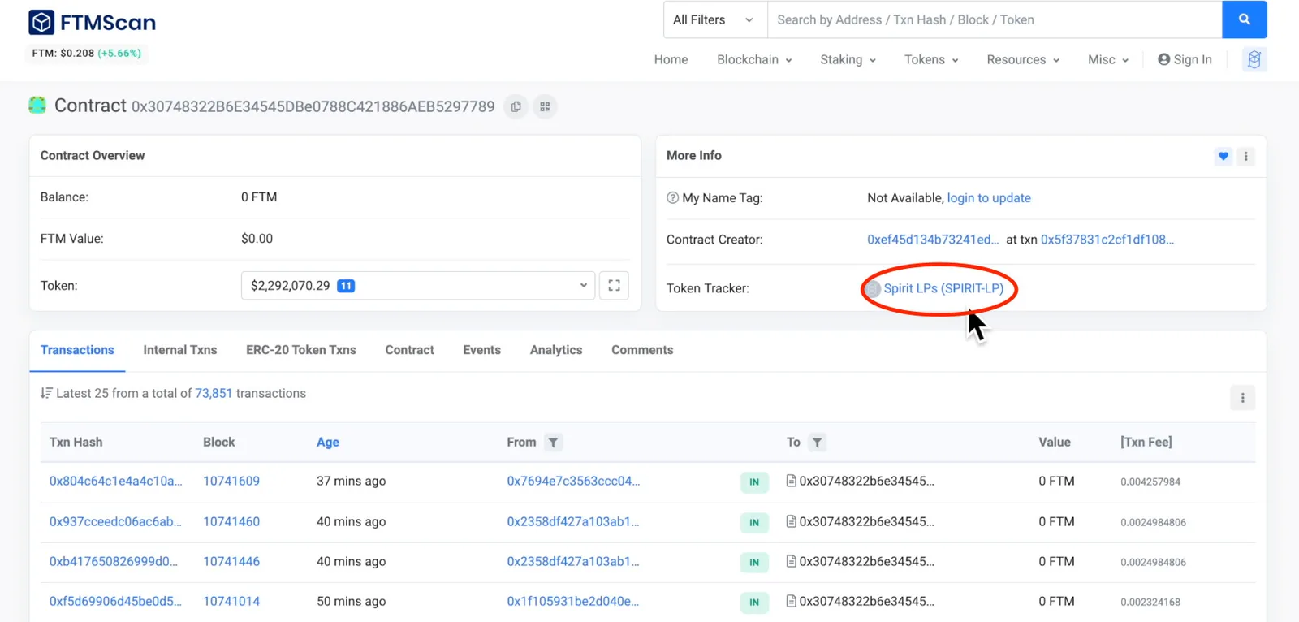Copy the contract address with copy icon
1299x622 pixels.
tap(516, 106)
